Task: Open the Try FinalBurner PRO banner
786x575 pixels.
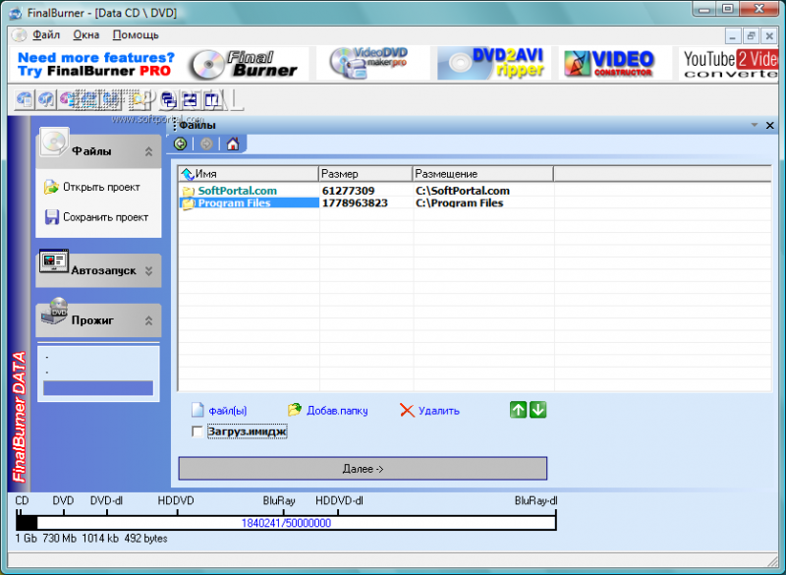Action: click(158, 64)
